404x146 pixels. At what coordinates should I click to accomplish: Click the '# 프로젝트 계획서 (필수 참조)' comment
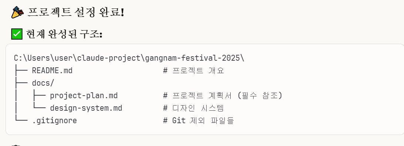point(223,96)
